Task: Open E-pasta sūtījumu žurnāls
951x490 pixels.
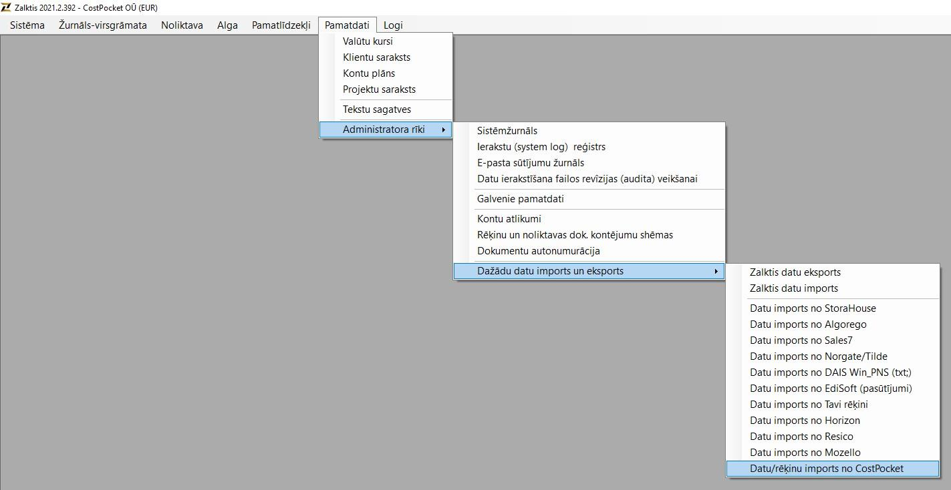Action: click(x=589, y=163)
